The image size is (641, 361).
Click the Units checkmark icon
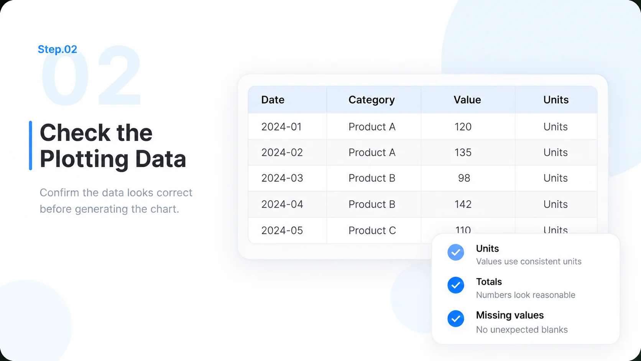[455, 252]
